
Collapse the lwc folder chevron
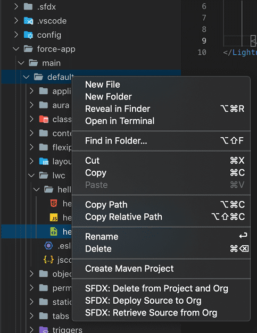tap(31, 176)
